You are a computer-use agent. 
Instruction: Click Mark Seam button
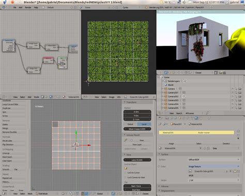(x=13, y=157)
